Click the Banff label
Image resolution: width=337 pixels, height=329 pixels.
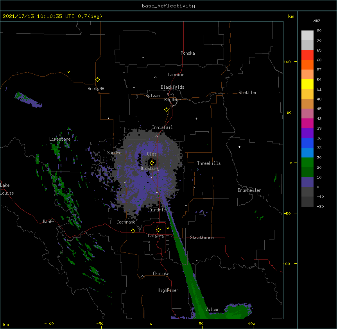pos(48,222)
